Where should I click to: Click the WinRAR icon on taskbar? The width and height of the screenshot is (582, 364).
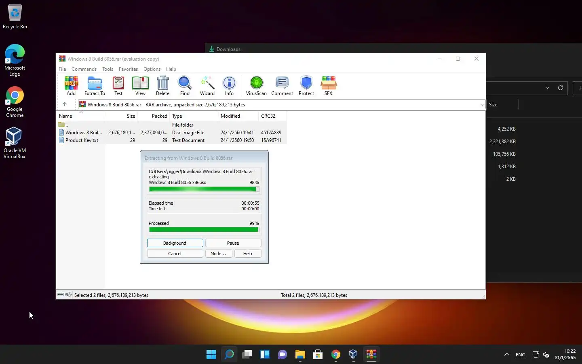[371, 355]
